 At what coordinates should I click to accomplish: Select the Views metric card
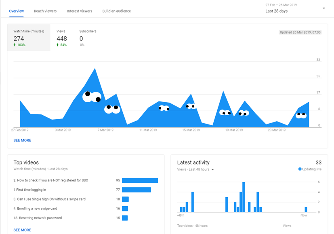[62, 38]
